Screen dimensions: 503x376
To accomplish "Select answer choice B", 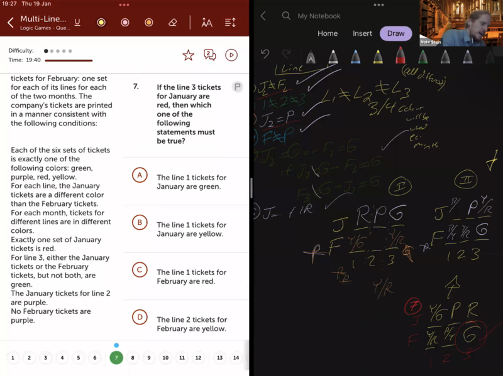I will tap(140, 222).
